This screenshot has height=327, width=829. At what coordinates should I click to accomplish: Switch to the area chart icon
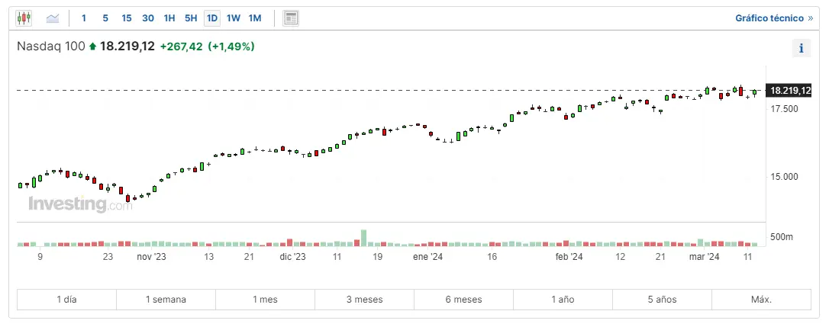pos(53,18)
